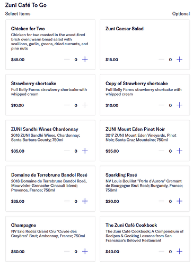Decrease Zuni Caesar Salad quantity
This screenshot has width=193, height=266.
tap(161, 60)
